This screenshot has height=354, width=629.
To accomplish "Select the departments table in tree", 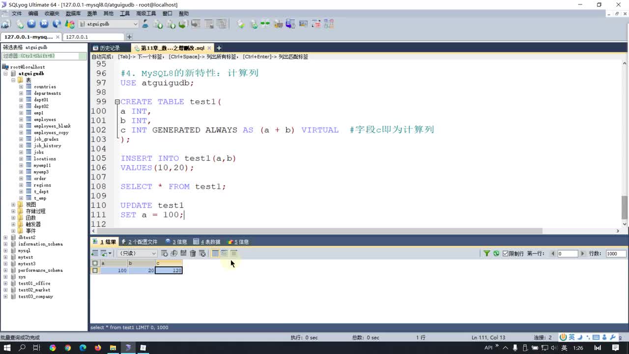I will tap(47, 93).
